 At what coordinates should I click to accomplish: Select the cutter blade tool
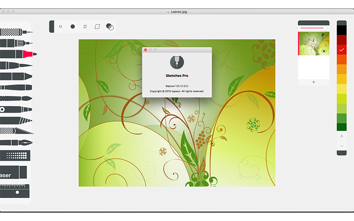(x=17, y=131)
